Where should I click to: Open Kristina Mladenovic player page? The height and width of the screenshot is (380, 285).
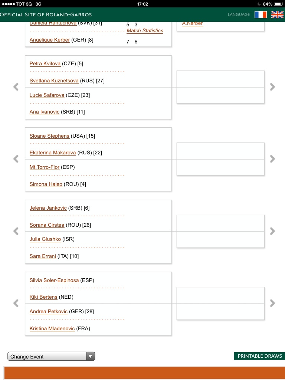[x=52, y=329]
